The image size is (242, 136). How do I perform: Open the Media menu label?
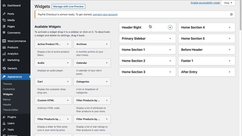click(11, 20)
